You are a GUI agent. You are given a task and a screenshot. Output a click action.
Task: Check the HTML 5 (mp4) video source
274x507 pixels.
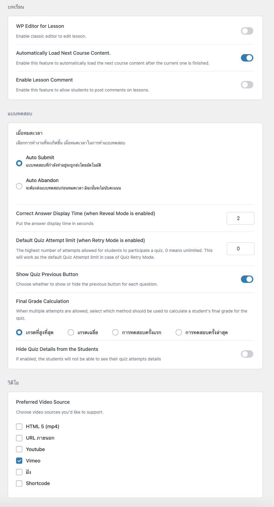tap(19, 427)
